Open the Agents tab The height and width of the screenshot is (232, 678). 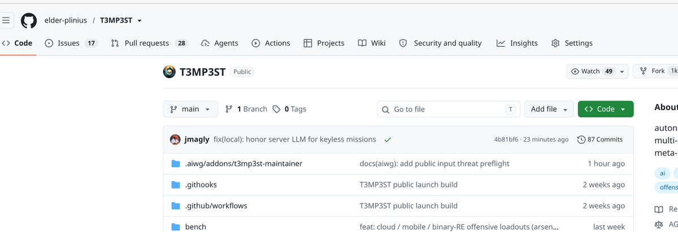tap(219, 43)
